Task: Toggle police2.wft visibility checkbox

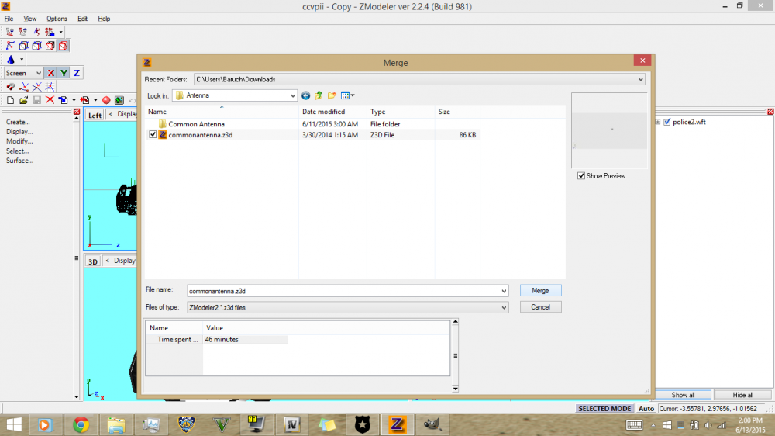Action: (x=667, y=122)
